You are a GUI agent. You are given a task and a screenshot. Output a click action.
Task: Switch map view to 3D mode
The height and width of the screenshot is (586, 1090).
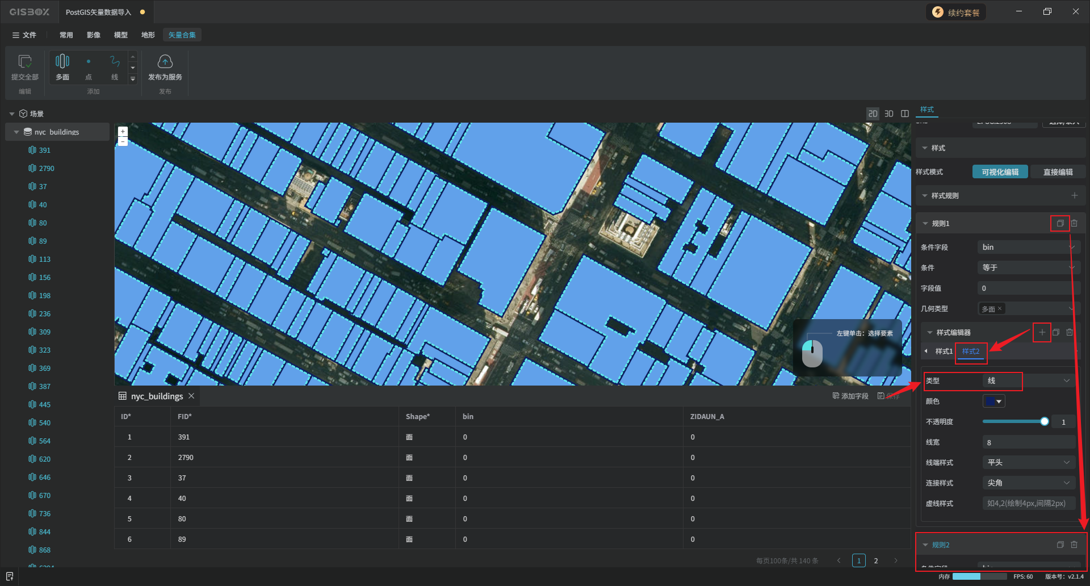coord(889,114)
